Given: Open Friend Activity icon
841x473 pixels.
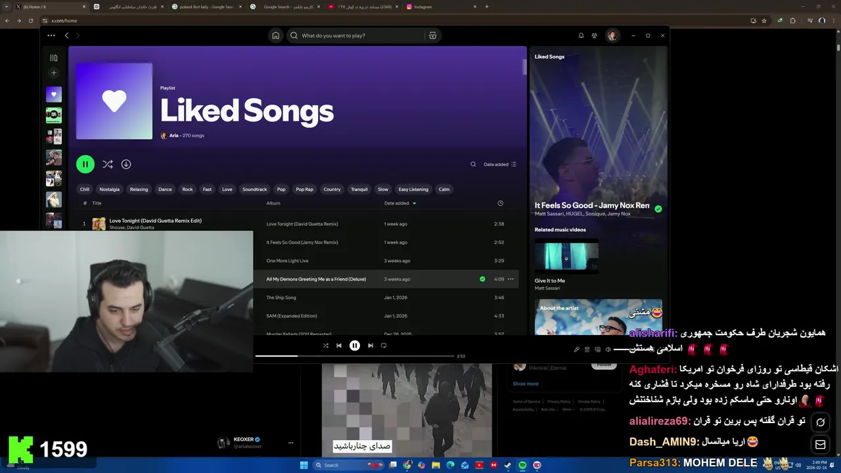Looking at the screenshot, I should pyautogui.click(x=595, y=35).
